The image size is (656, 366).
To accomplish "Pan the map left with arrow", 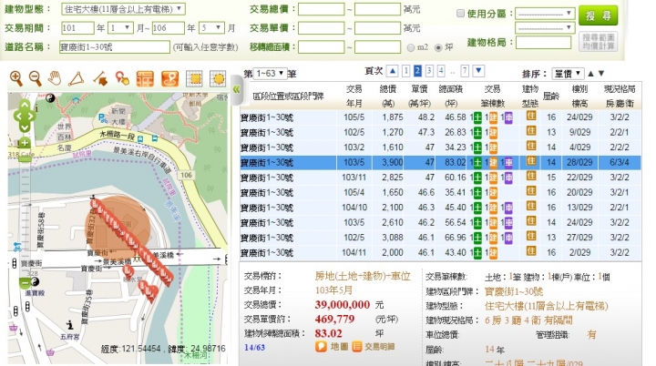I will 17,116.
